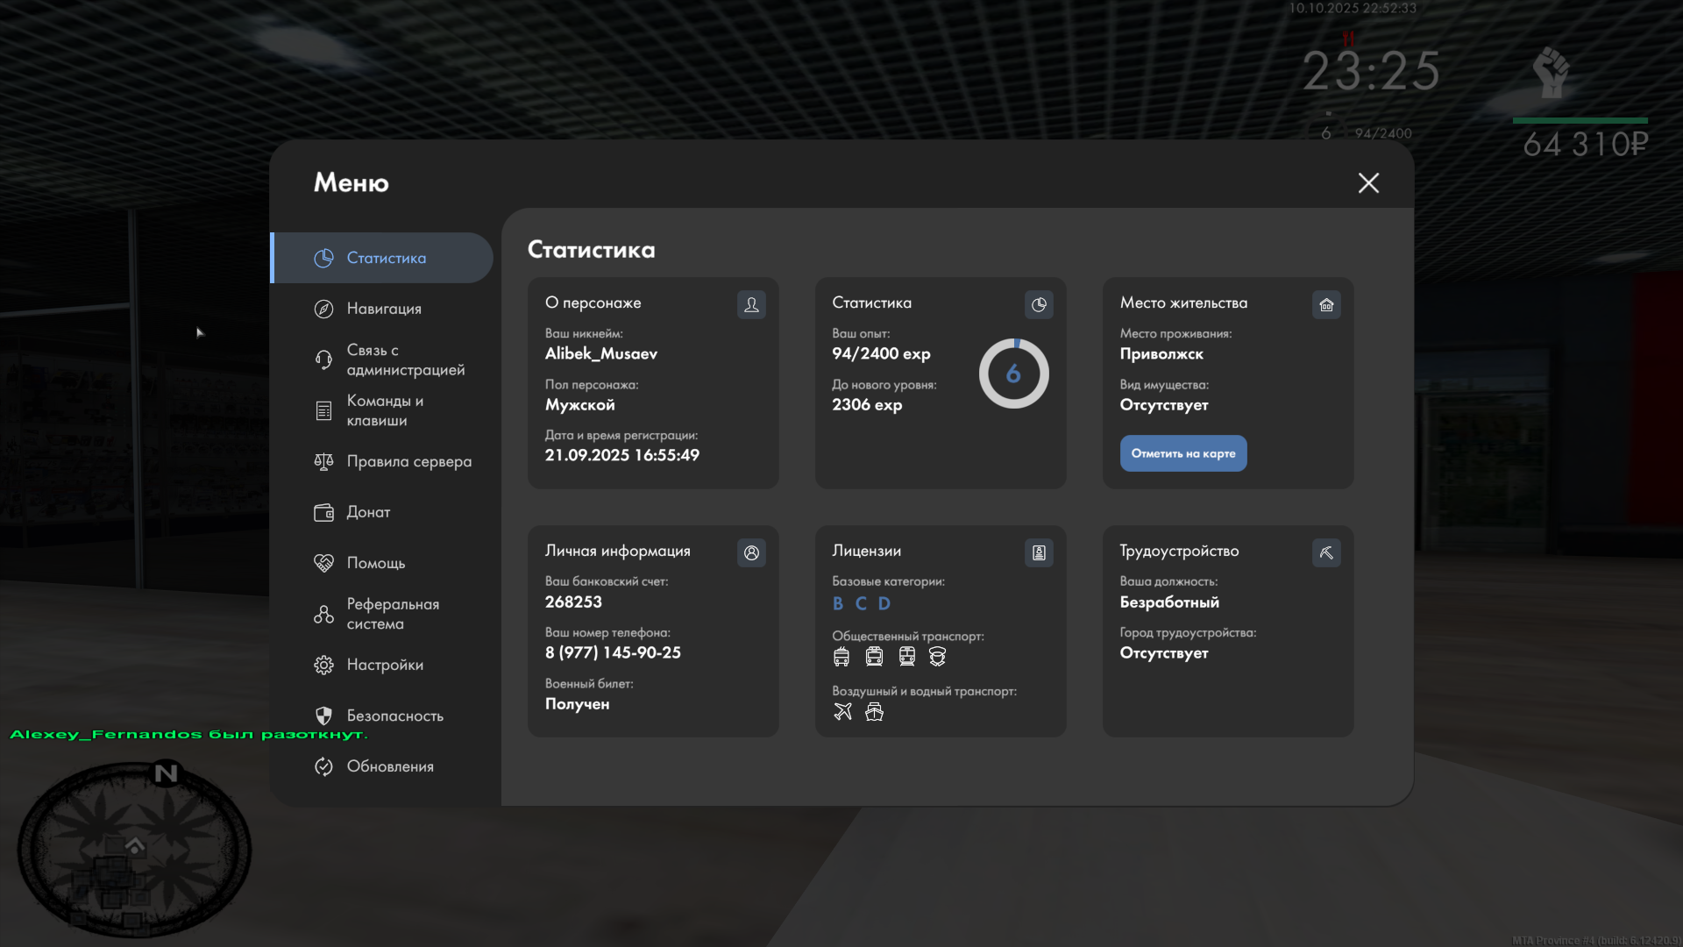Screen dimensions: 1683x947
Task: Click the level 6 circular progress indicator
Action: tap(1013, 374)
